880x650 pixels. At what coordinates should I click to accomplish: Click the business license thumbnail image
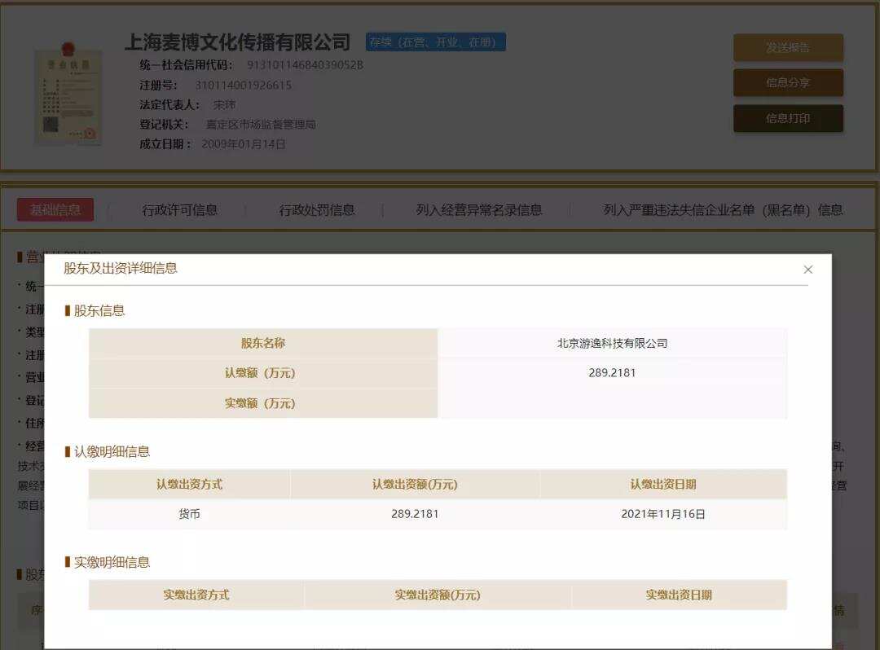click(68, 96)
